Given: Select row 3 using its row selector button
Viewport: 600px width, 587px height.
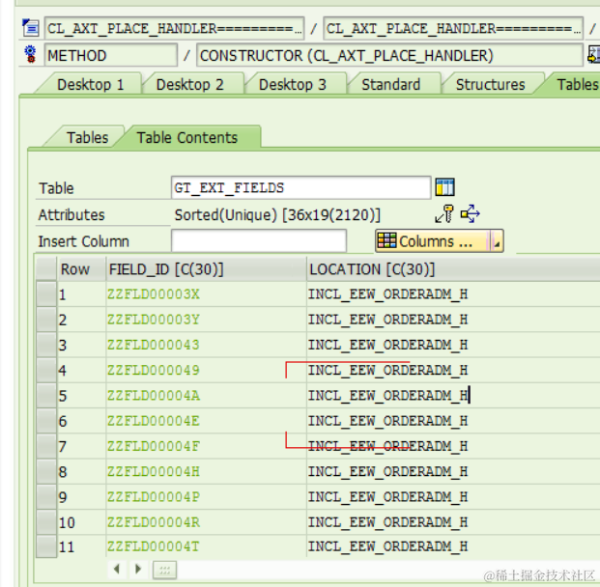Looking at the screenshot, I should 46,345.
